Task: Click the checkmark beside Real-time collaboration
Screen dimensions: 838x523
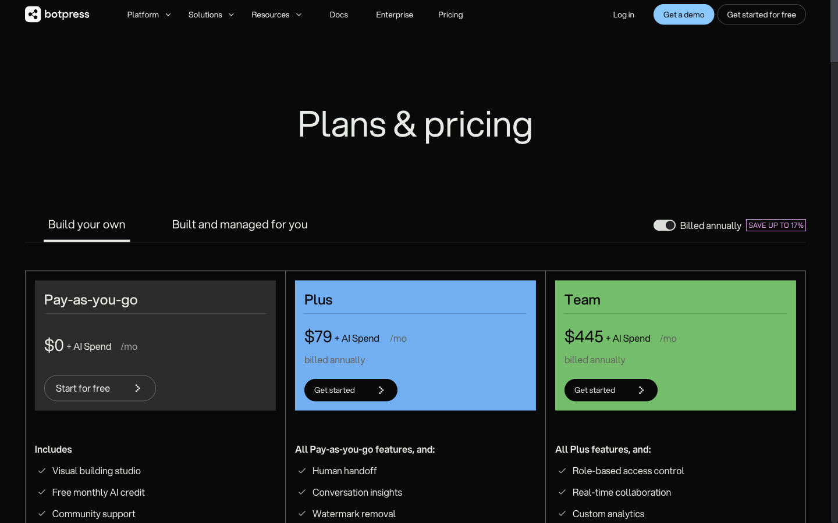Action: [562, 492]
